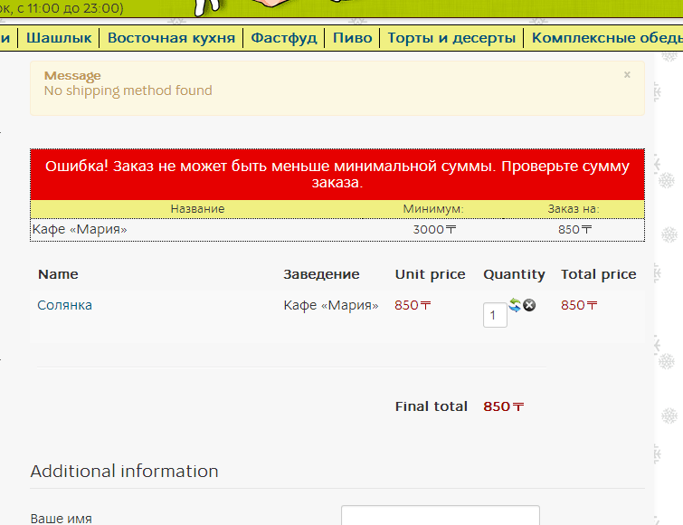Click the refresh quantity icon for Солянка

515,305
